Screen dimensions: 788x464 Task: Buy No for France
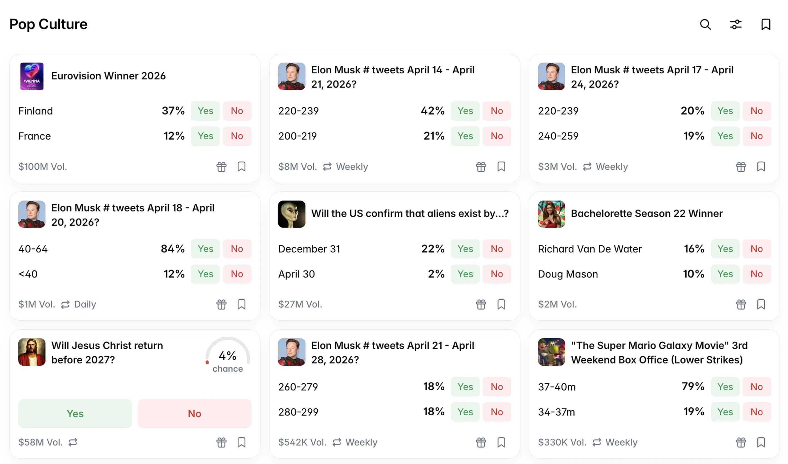pos(237,136)
